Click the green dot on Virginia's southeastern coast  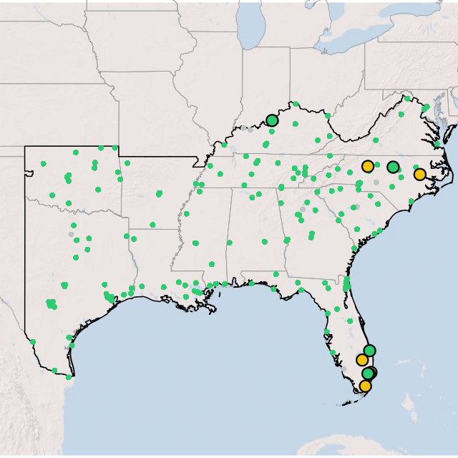point(437,144)
